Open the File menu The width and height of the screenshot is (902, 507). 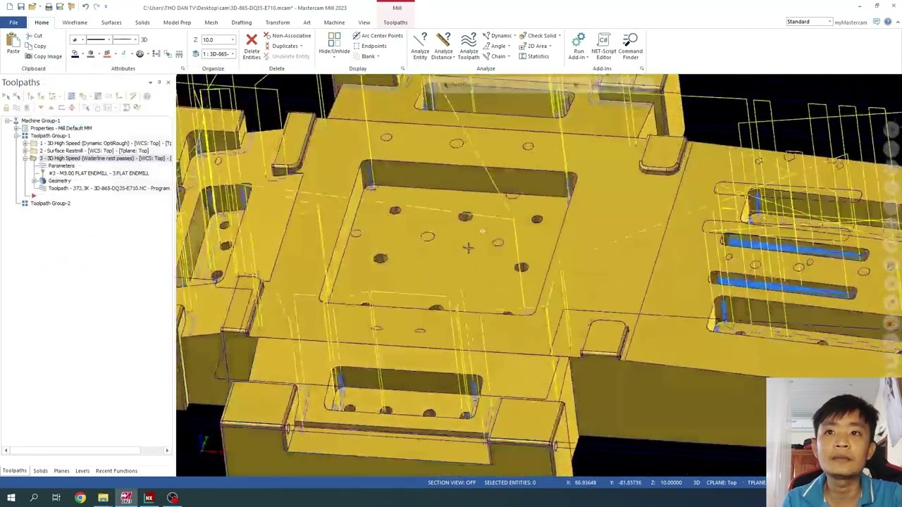[13, 23]
